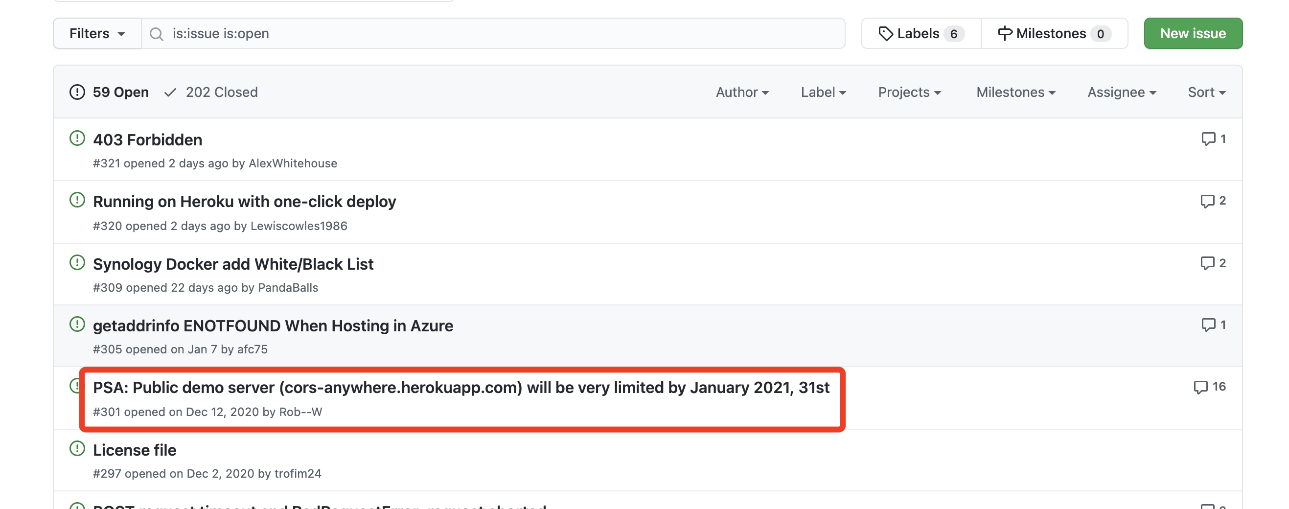Click the magnifier icon in search box
Image resolution: width=1289 pixels, height=509 pixels.
[157, 34]
